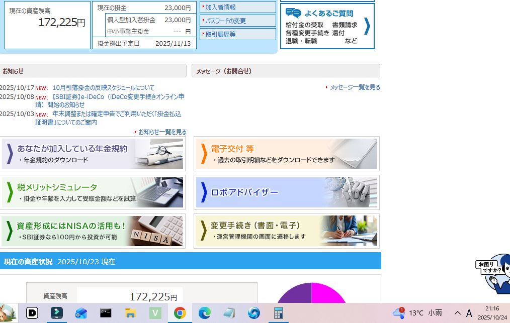Open the よくあるご質問 FAQ banner

pyautogui.click(x=334, y=26)
